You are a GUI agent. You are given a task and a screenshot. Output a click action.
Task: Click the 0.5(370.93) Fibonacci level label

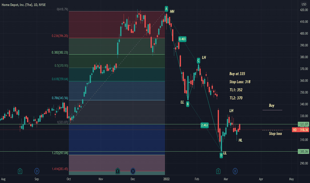click(x=61, y=66)
